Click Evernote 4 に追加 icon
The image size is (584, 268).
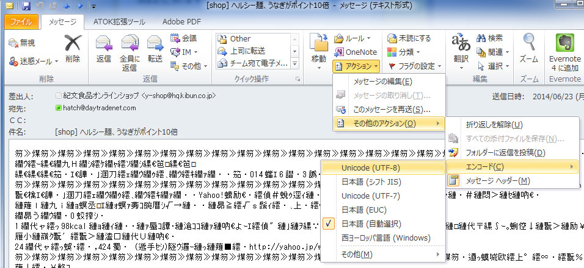pyautogui.click(x=565, y=43)
